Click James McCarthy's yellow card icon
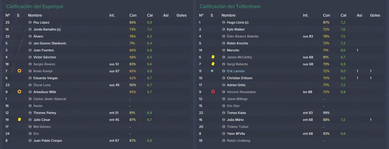 tap(213, 57)
